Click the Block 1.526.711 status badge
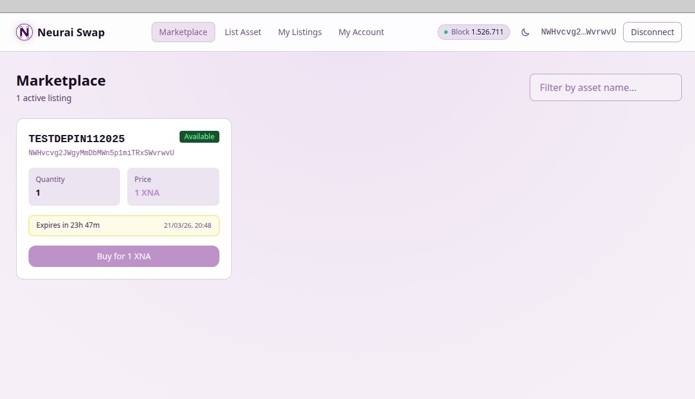Viewport: 695px width, 399px height. coord(473,32)
